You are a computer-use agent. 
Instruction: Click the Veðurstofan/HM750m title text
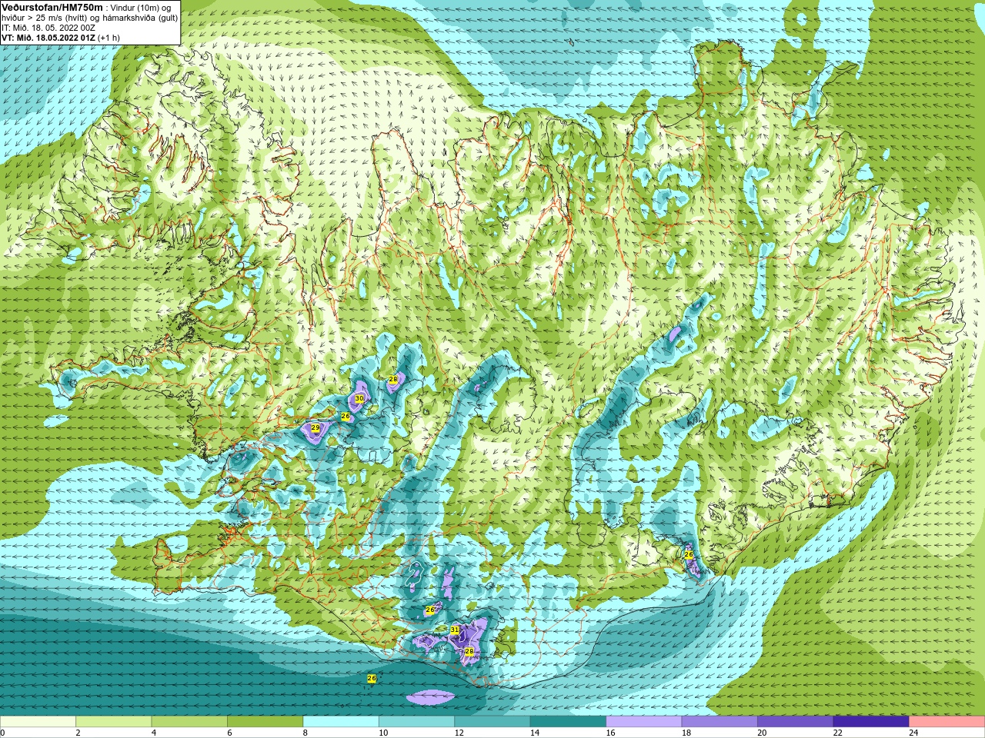(52, 7)
